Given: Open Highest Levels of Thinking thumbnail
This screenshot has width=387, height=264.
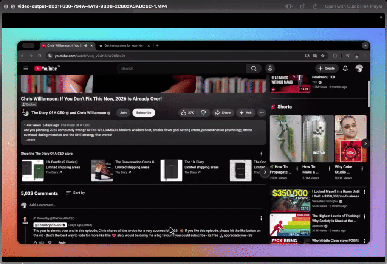Looking at the screenshot, I should pyautogui.click(x=290, y=225).
